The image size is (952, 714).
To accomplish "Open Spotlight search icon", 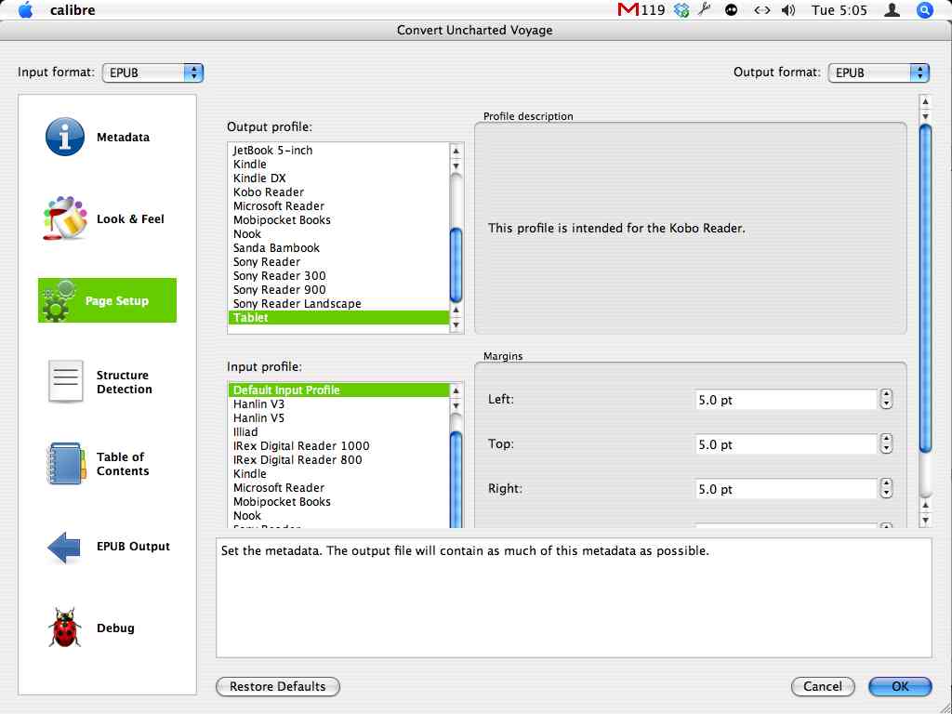I will tap(924, 9).
